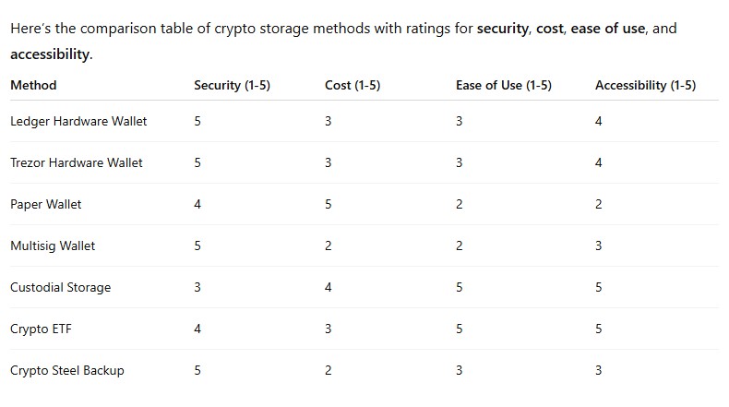Click the Security (1-5) column header
Screen dimensions: 729x407
[x=232, y=85]
